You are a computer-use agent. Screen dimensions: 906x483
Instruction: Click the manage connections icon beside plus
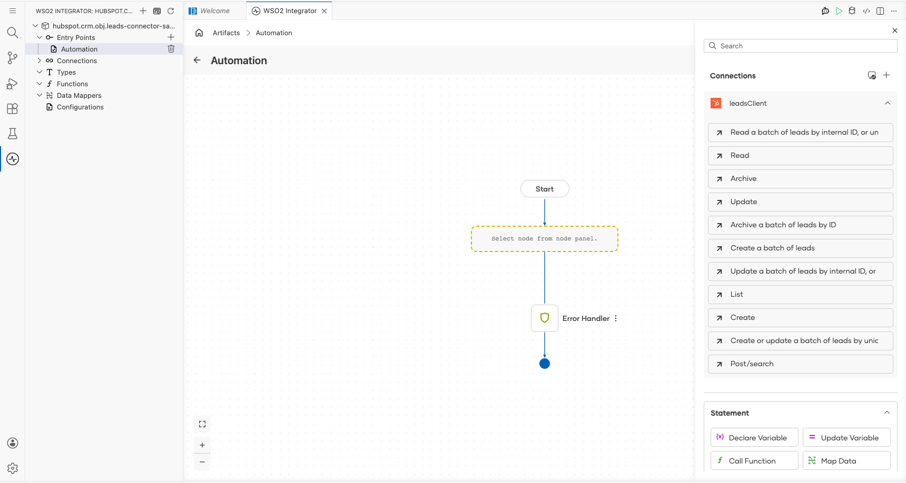pos(872,75)
